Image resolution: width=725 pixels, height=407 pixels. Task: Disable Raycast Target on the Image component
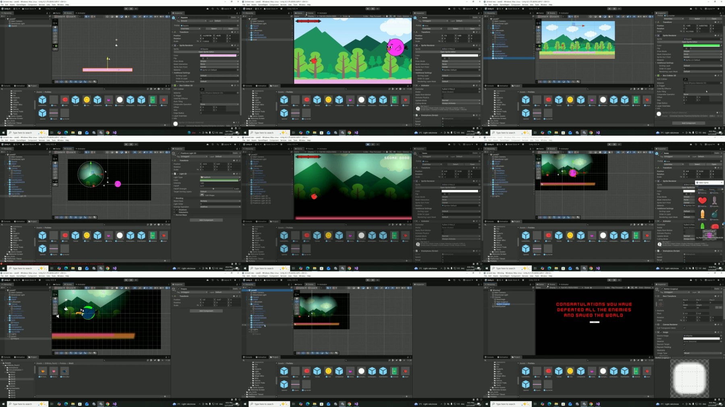[684, 345]
